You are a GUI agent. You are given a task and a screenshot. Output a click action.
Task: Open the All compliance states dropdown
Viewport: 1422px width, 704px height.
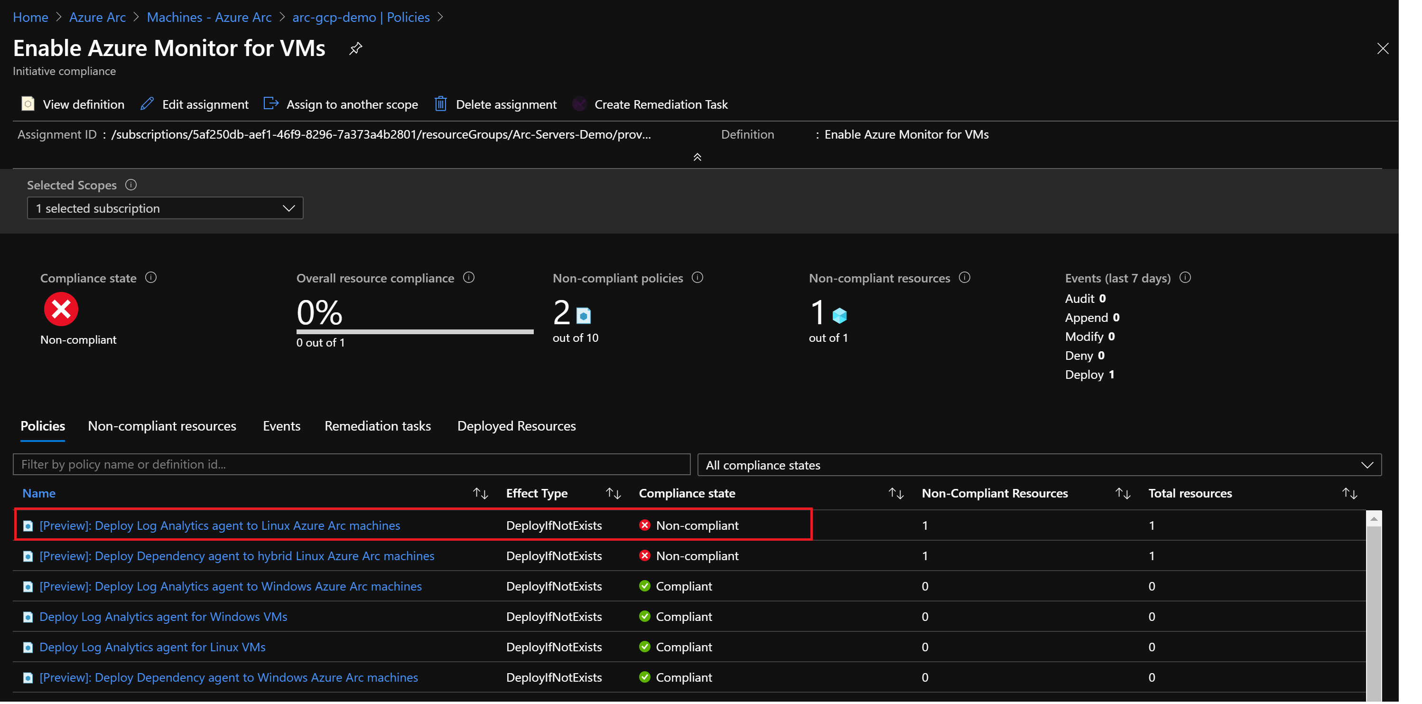(x=1039, y=465)
